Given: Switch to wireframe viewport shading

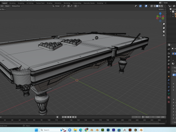Looking at the screenshot, I should click(x=155, y=6).
